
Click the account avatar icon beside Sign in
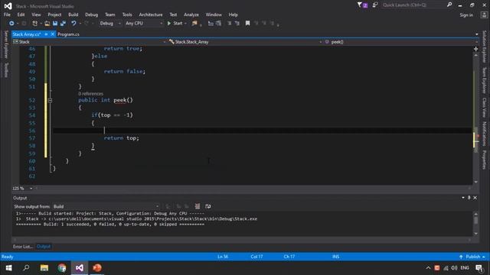[484, 15]
